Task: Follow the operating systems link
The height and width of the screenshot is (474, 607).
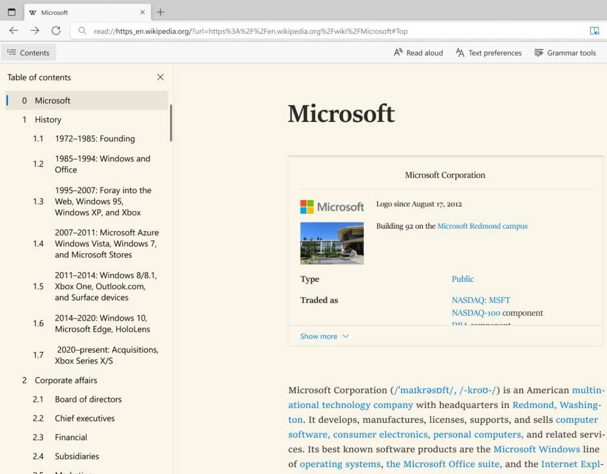Action: tap(340, 464)
